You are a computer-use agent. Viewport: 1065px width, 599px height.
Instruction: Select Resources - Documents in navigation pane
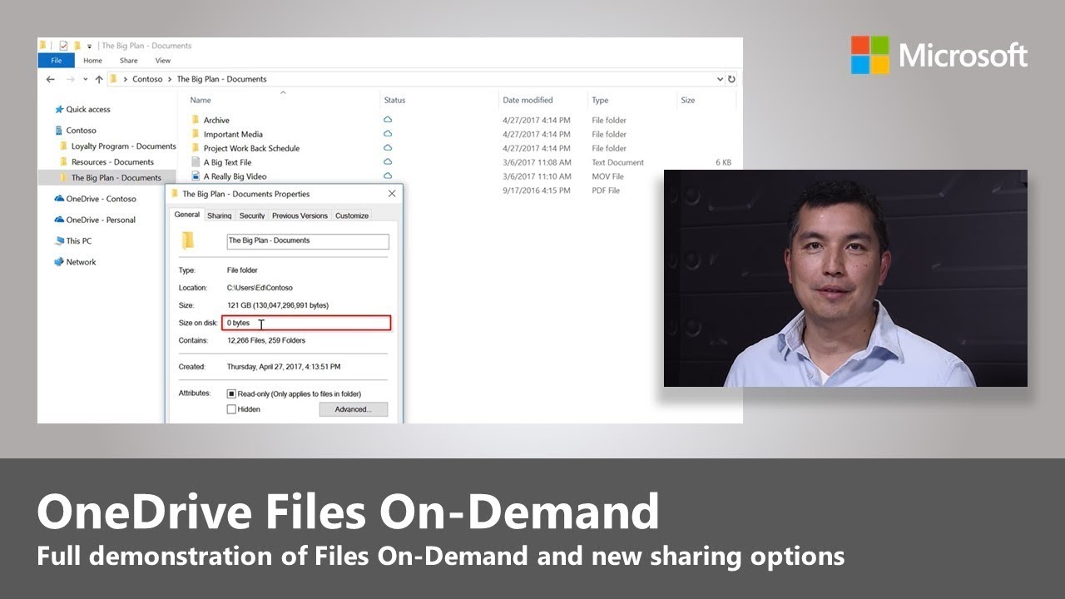click(112, 162)
